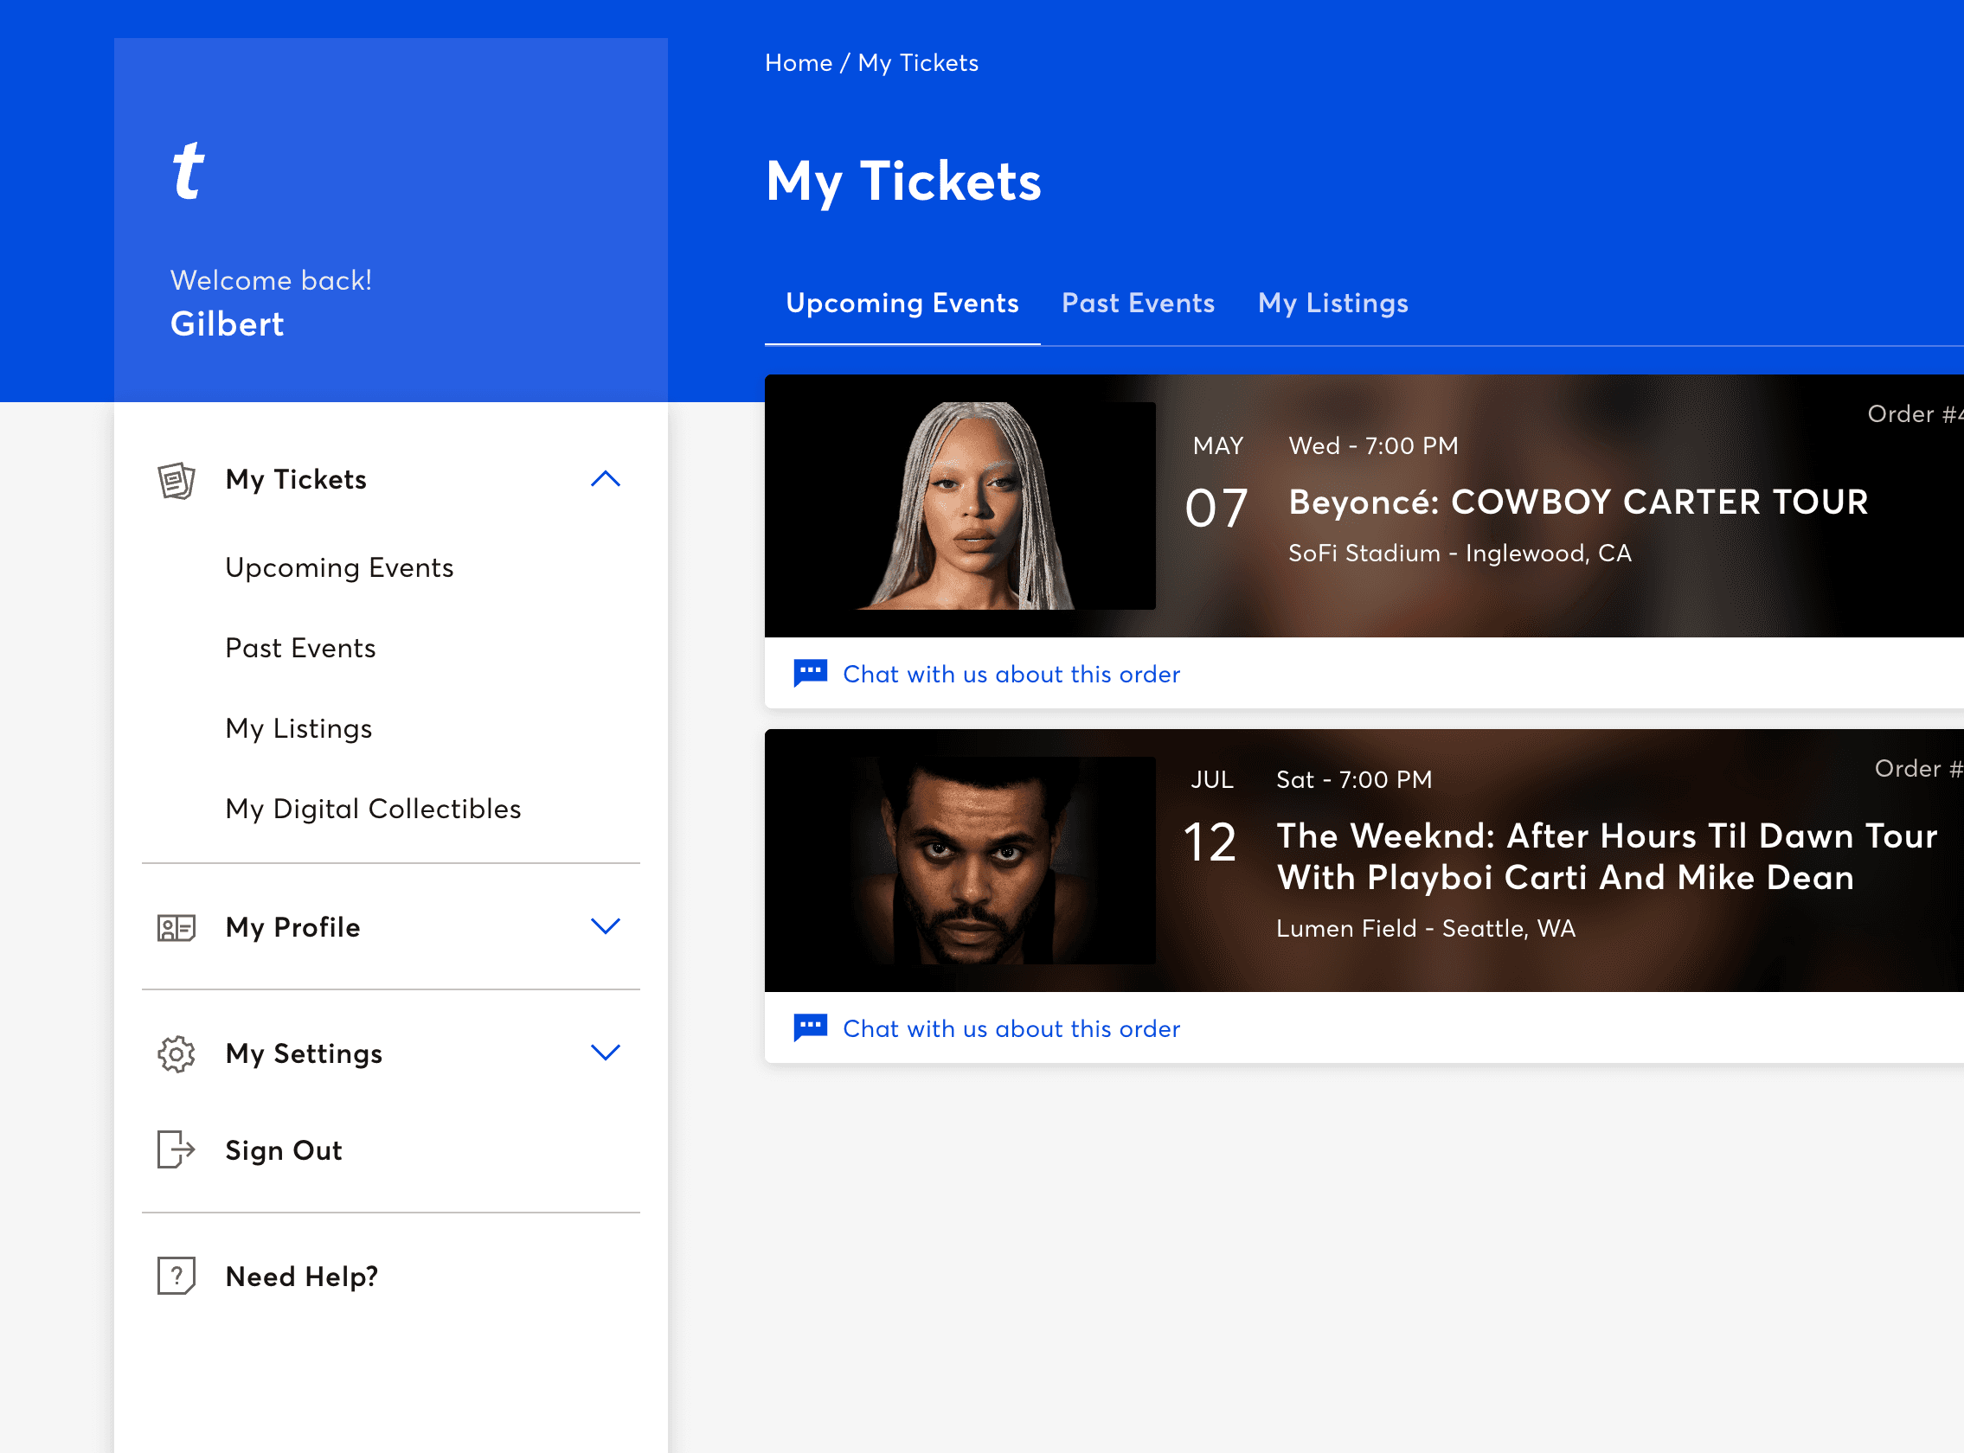Click the 'Welcome back!' greeting
Image resolution: width=1964 pixels, height=1453 pixels.
pyautogui.click(x=271, y=279)
